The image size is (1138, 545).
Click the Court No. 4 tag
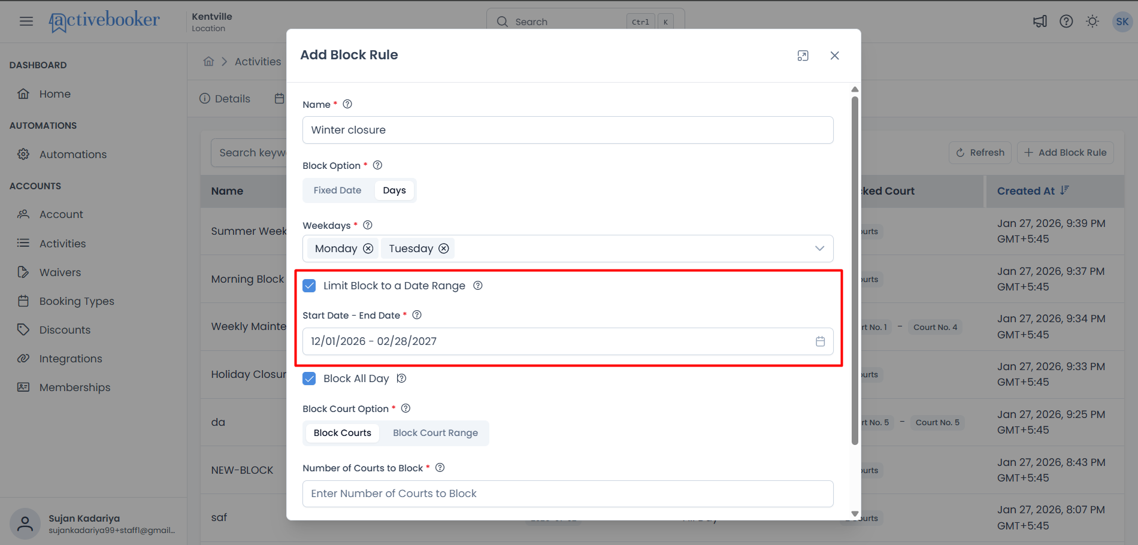935,327
